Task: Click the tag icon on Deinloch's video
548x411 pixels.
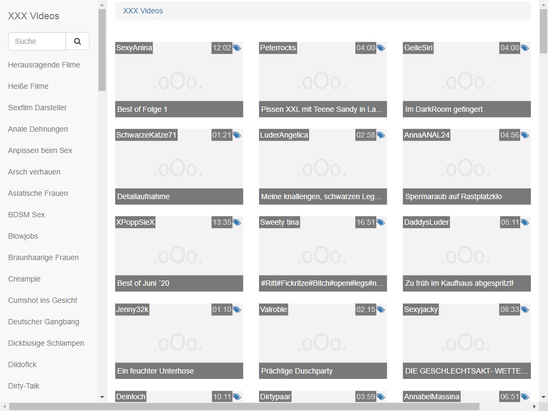Action: (x=237, y=397)
